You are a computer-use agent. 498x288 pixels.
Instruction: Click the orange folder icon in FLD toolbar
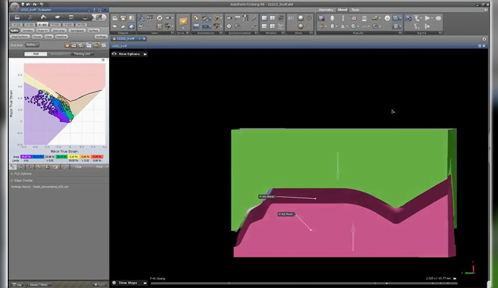55,167
